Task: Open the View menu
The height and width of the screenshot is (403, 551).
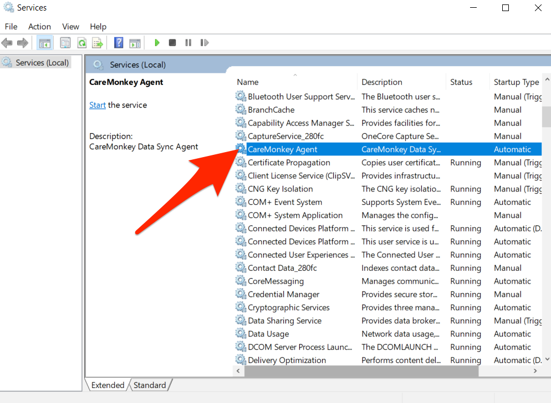Action: pos(70,27)
